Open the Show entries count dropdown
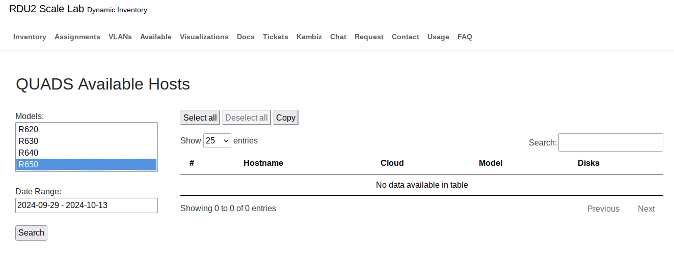674x264 pixels. click(217, 141)
